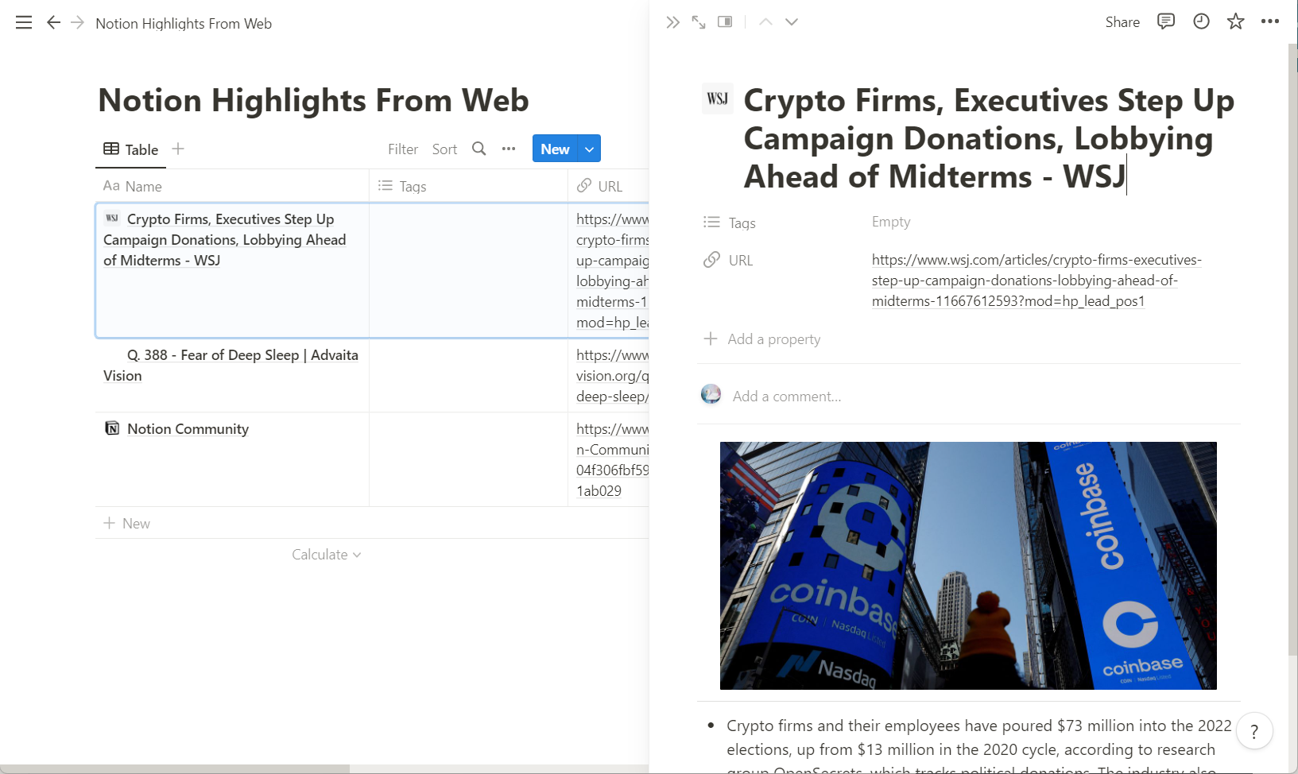View page updates history clock icon
The height and width of the screenshot is (774, 1298).
(x=1201, y=21)
